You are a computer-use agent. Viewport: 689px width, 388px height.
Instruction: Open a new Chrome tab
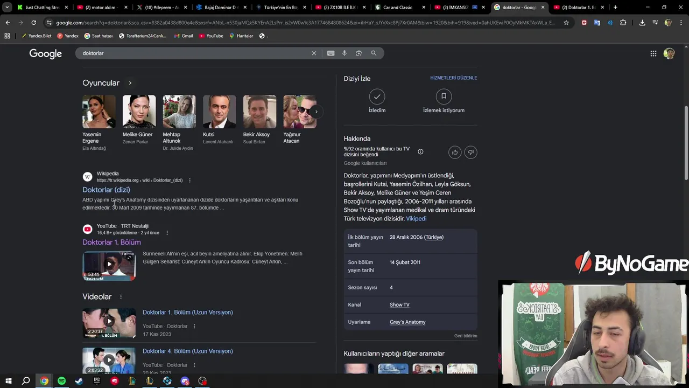615,8
